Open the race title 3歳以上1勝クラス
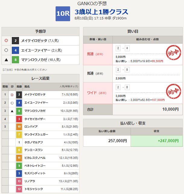The image size is (184, 194). click(x=102, y=12)
